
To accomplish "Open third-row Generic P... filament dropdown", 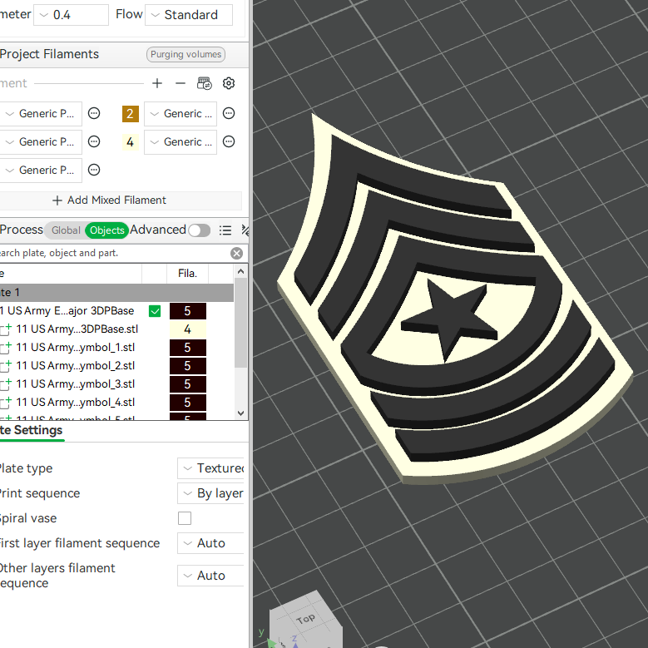I will 41,170.
